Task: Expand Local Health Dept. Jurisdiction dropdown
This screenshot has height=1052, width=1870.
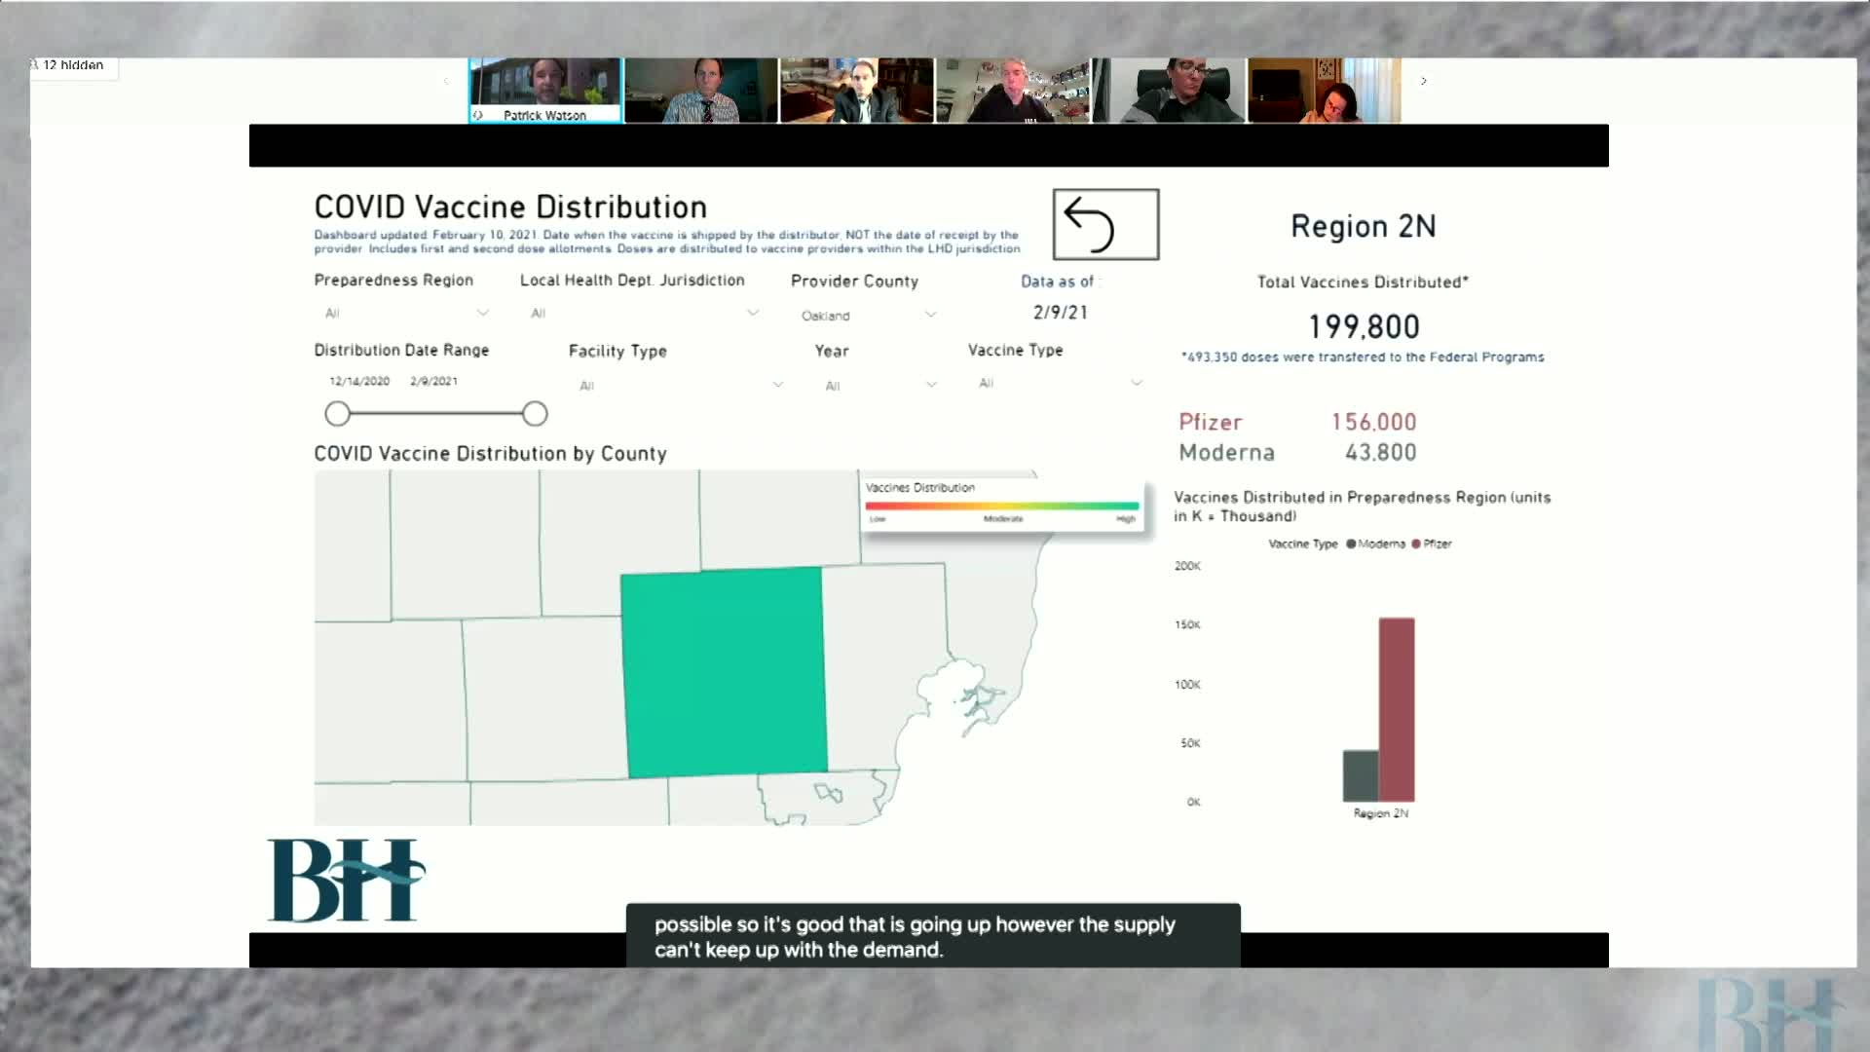Action: tap(752, 313)
